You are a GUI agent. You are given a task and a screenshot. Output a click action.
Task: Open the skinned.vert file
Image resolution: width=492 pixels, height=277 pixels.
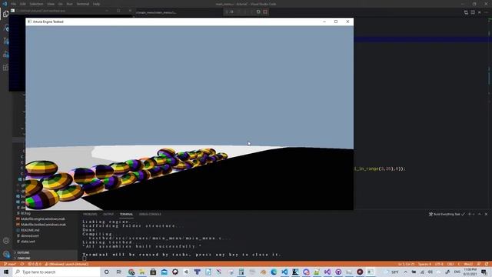30,236
